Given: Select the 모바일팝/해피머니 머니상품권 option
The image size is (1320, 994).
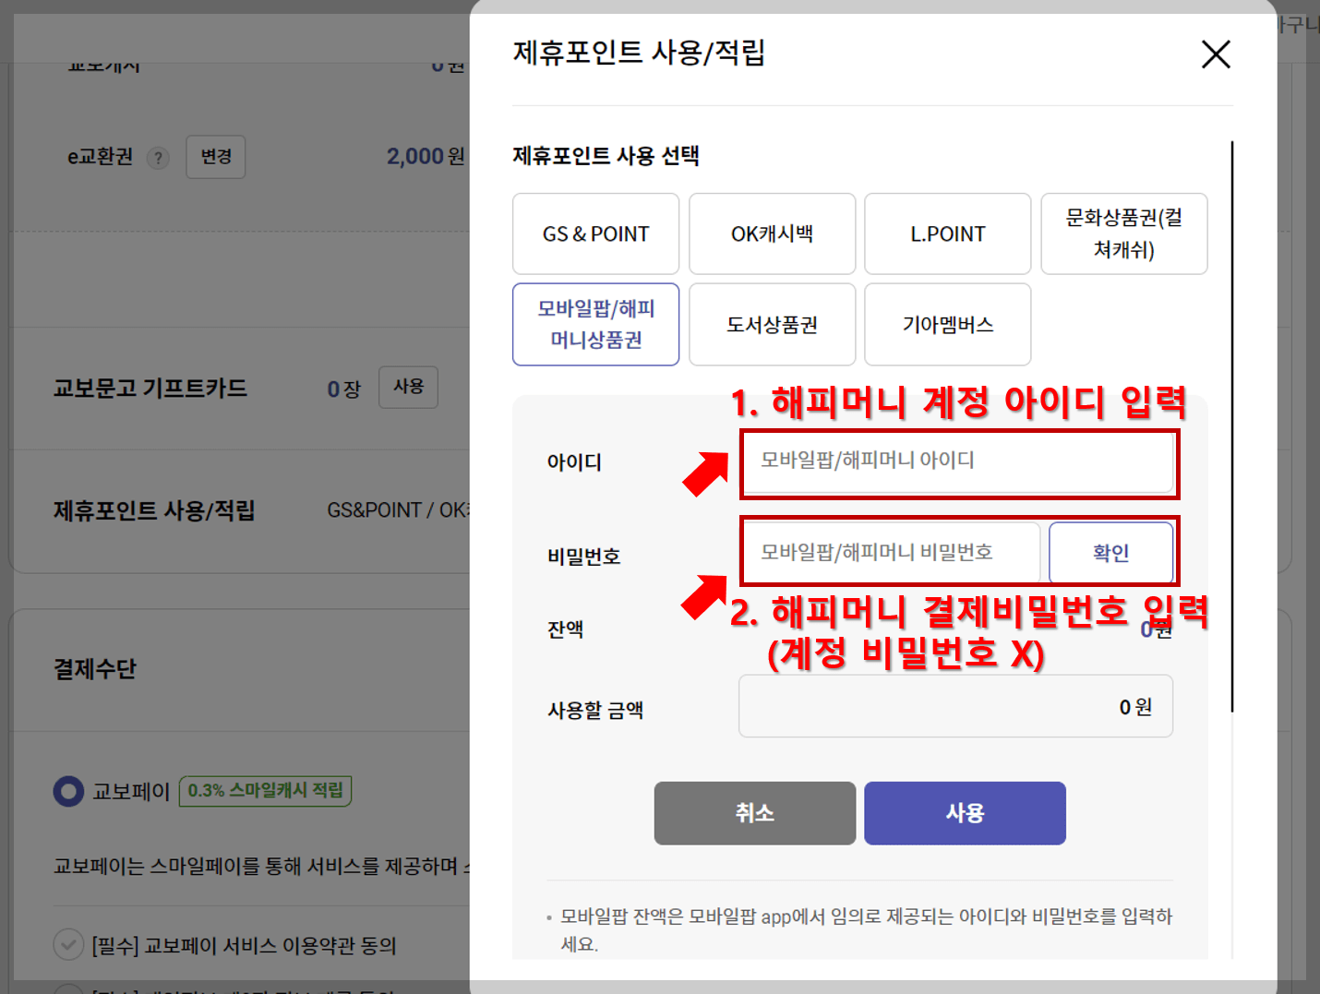Looking at the screenshot, I should [595, 324].
